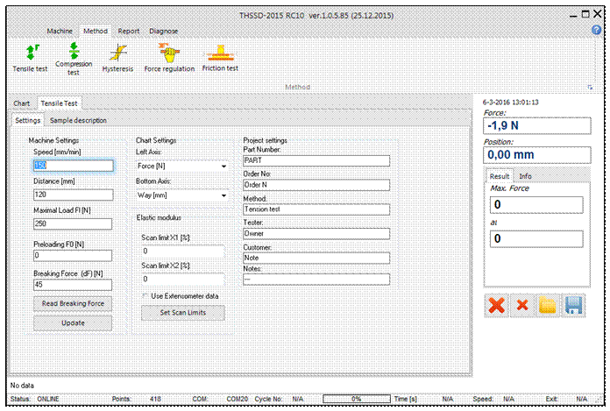Click the date and time 6-3-2016 13:01:13
Image resolution: width=610 pixels, height=411 pixels.
(510, 103)
